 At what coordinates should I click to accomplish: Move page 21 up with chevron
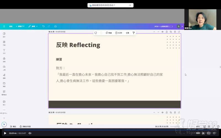click(154, 32)
